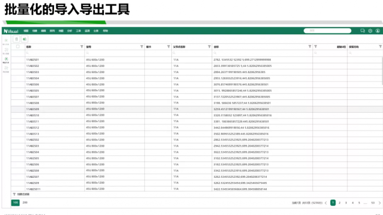The height and width of the screenshot is (215, 383).
Task: Set page size to 200 rows
Action: point(25,203)
